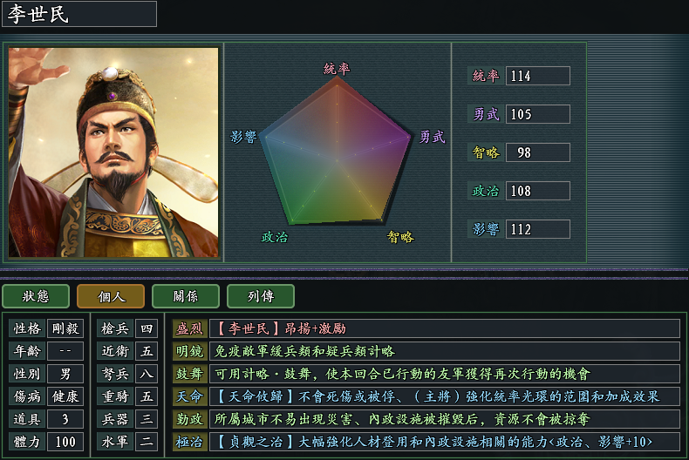Click the 智略 value field showing 98
The width and height of the screenshot is (689, 460).
point(537,152)
